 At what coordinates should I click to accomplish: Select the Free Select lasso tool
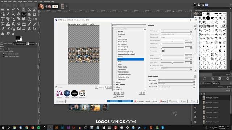[x=13, y=10]
